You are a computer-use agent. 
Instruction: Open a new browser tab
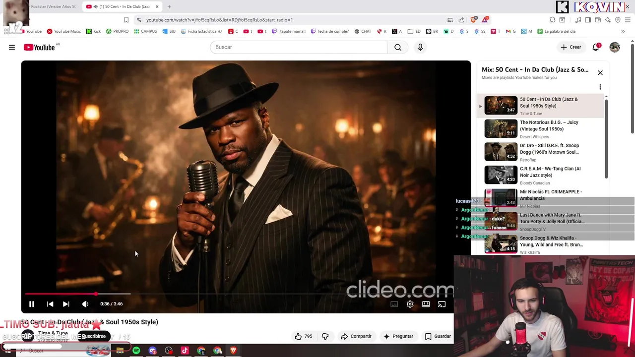click(x=169, y=6)
